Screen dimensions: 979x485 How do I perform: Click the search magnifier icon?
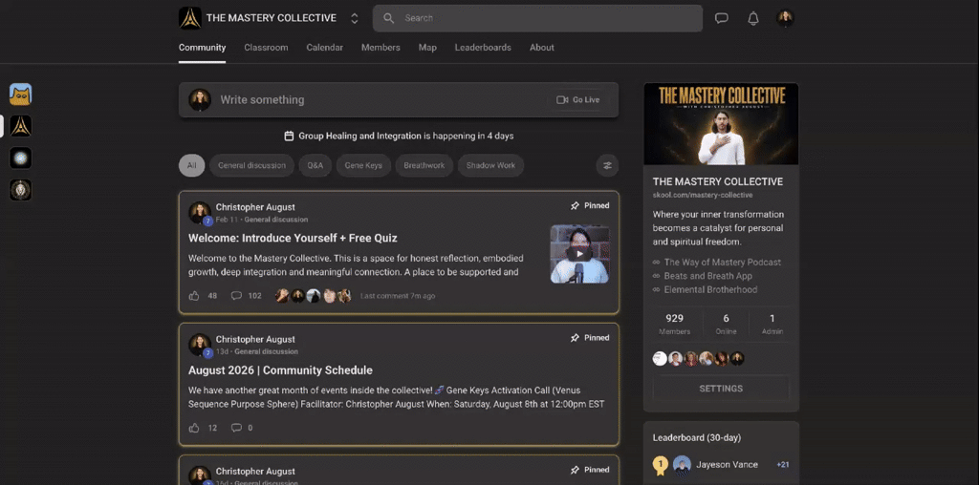click(388, 18)
